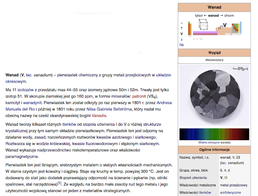Open 'metal przejściowy' link in infobox
This screenshot has width=258, height=196.
click(234, 185)
